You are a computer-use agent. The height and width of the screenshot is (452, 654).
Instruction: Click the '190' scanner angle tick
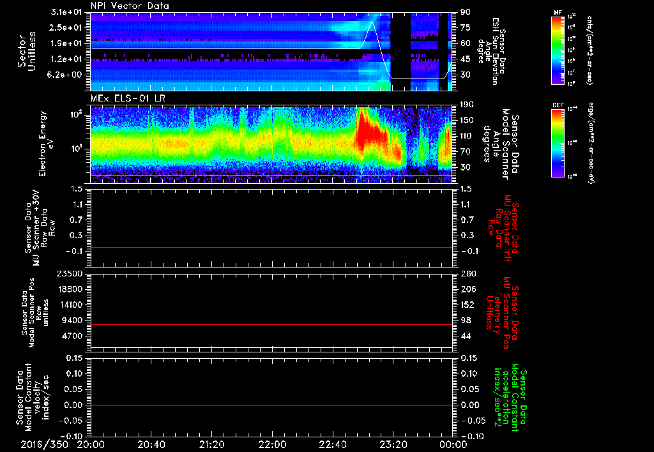pyautogui.click(x=467, y=105)
